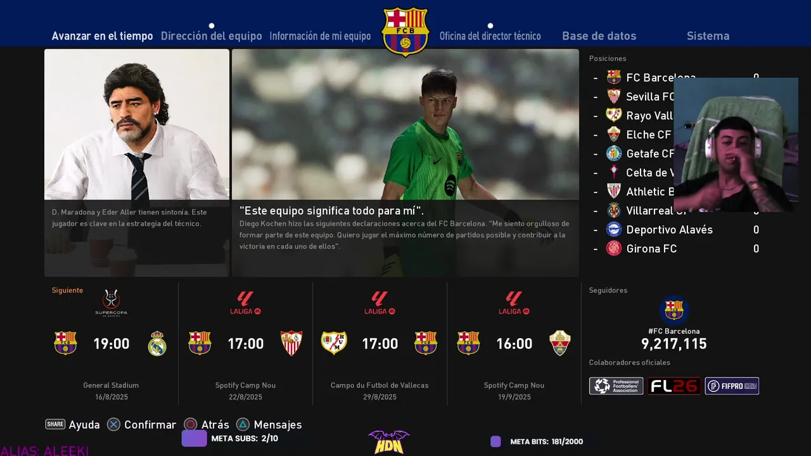Click the Sevilla crest in the 22/8/2025 fixture
This screenshot has height=456, width=811.
click(x=291, y=343)
